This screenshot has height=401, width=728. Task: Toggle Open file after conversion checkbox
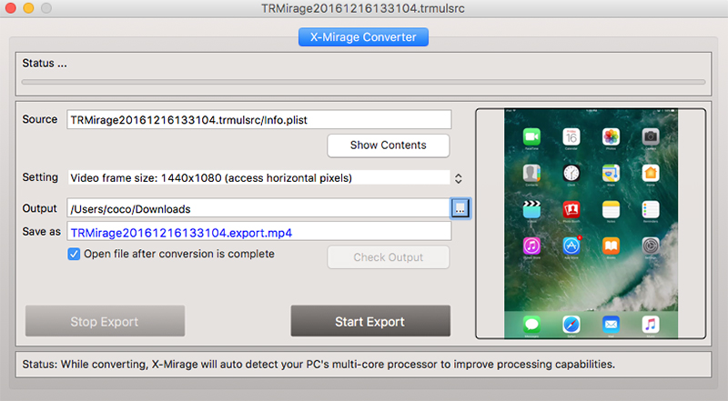74,254
